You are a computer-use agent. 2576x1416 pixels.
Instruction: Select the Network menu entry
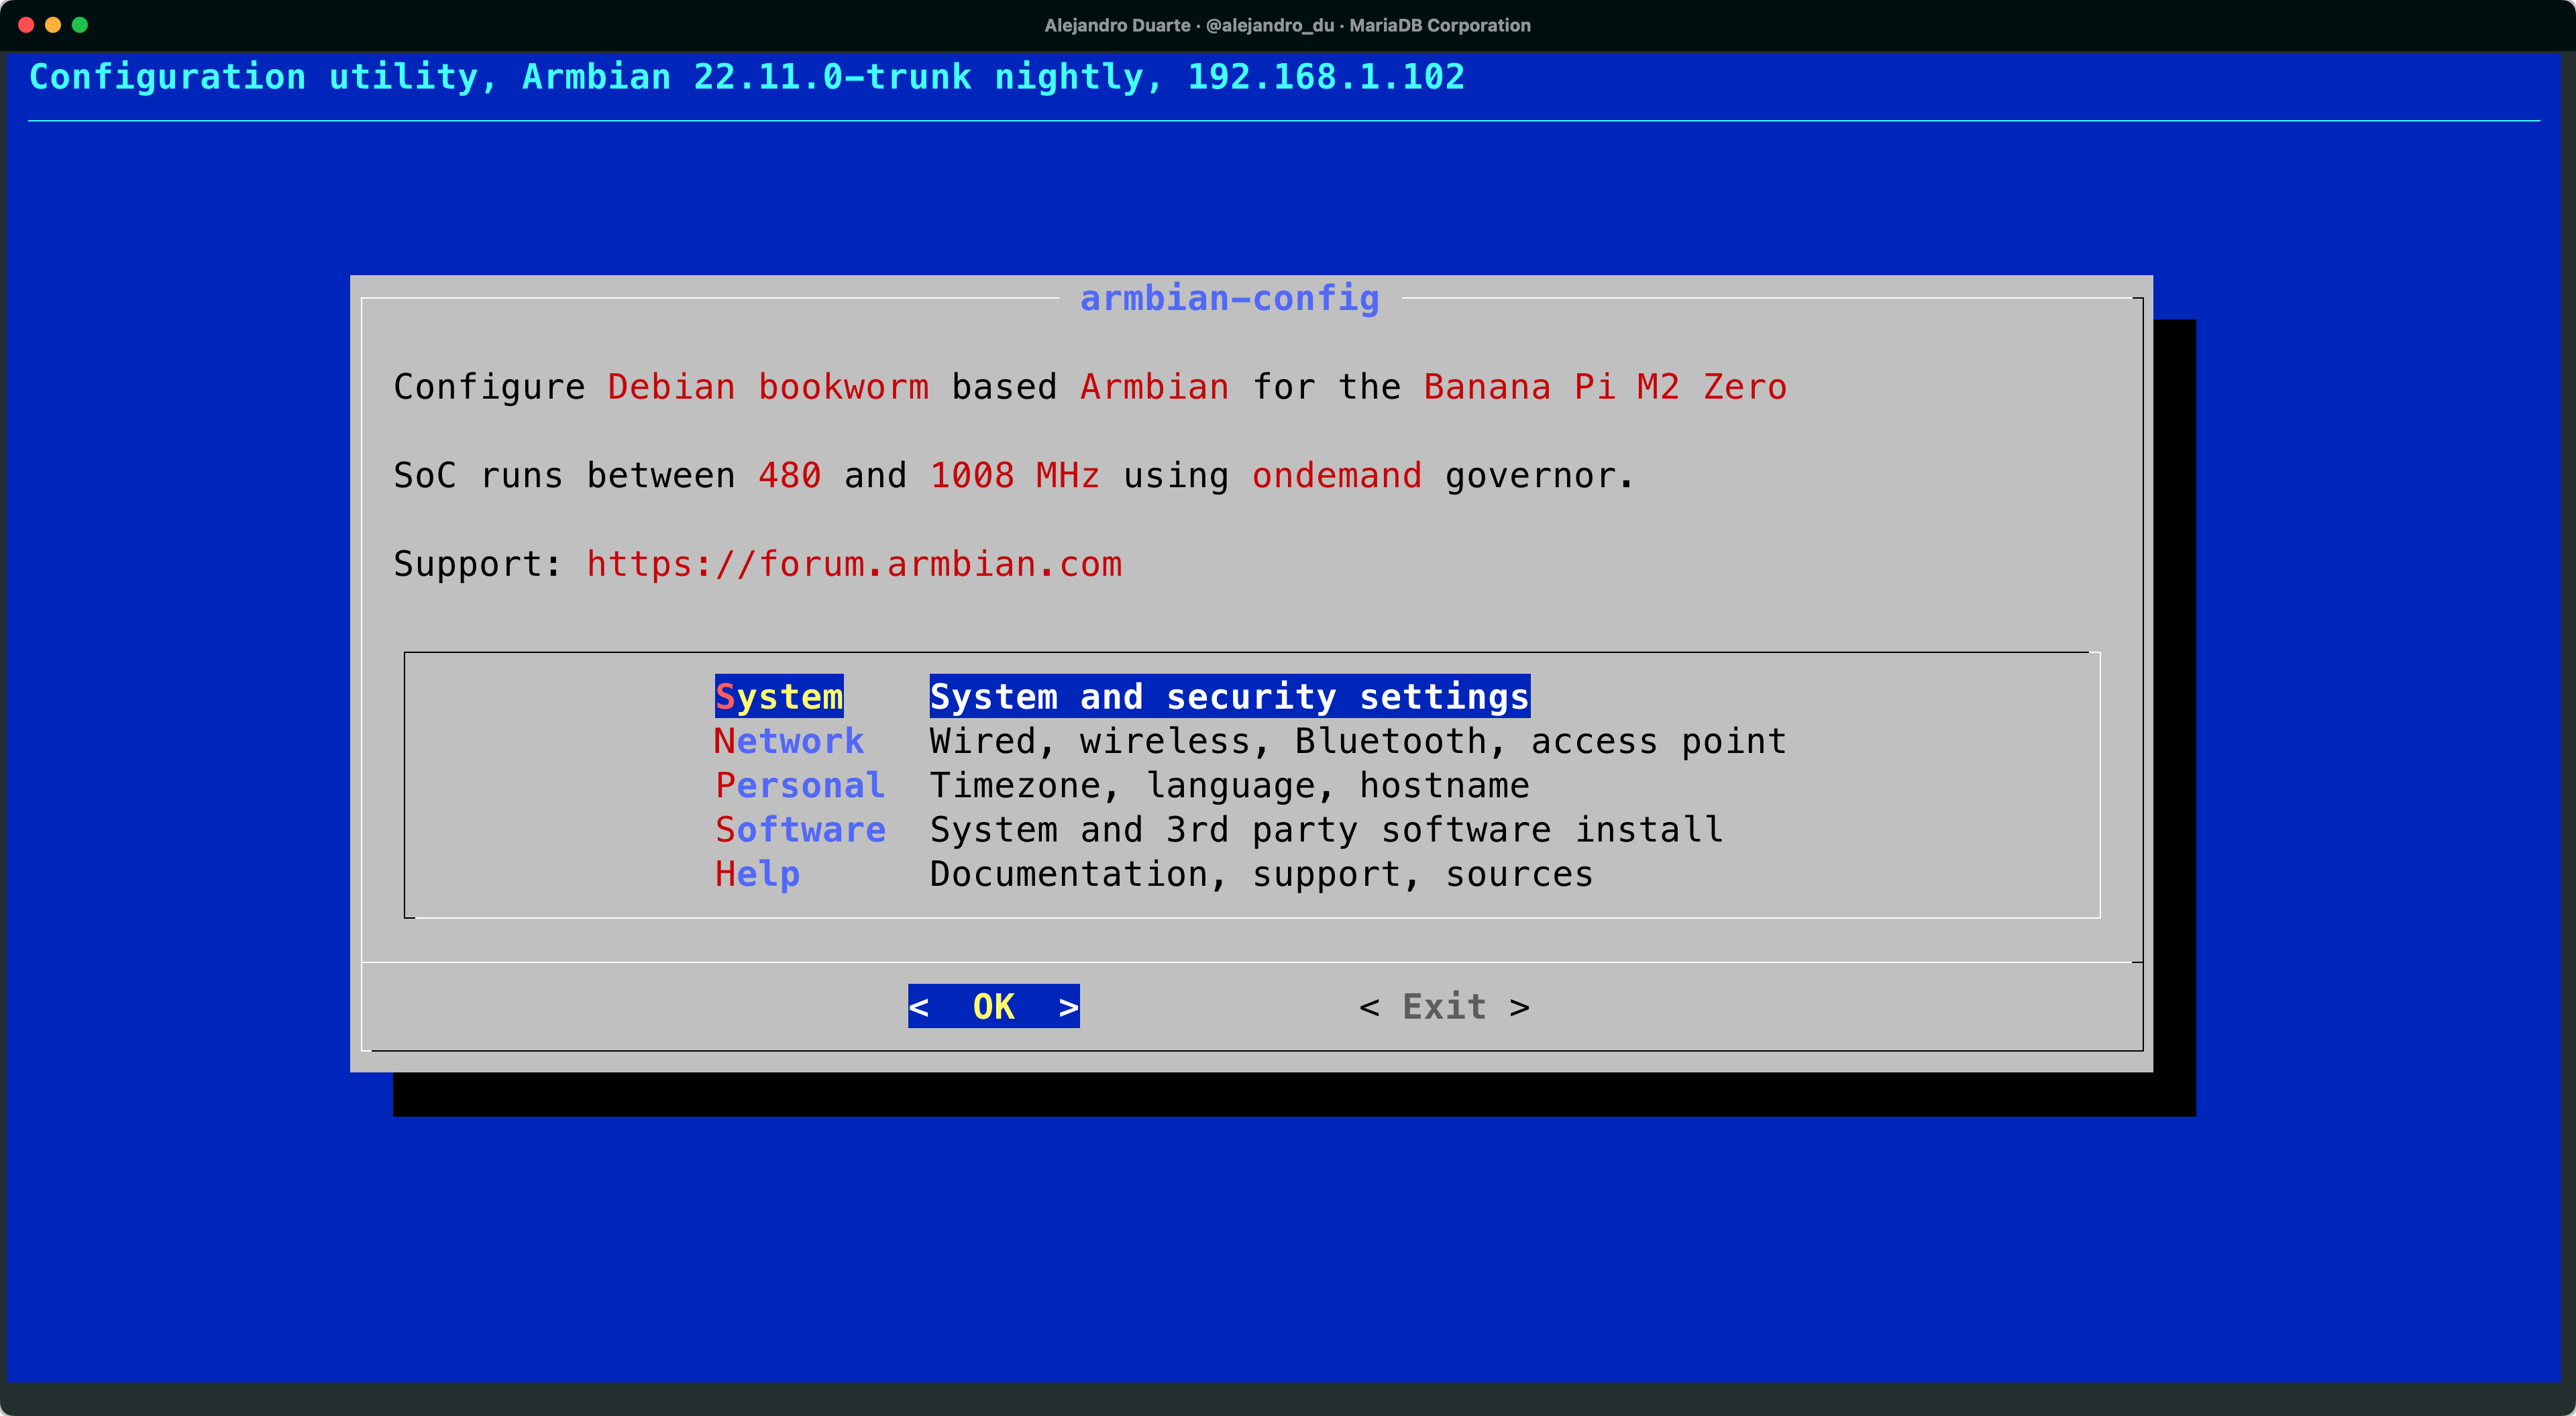(788, 740)
